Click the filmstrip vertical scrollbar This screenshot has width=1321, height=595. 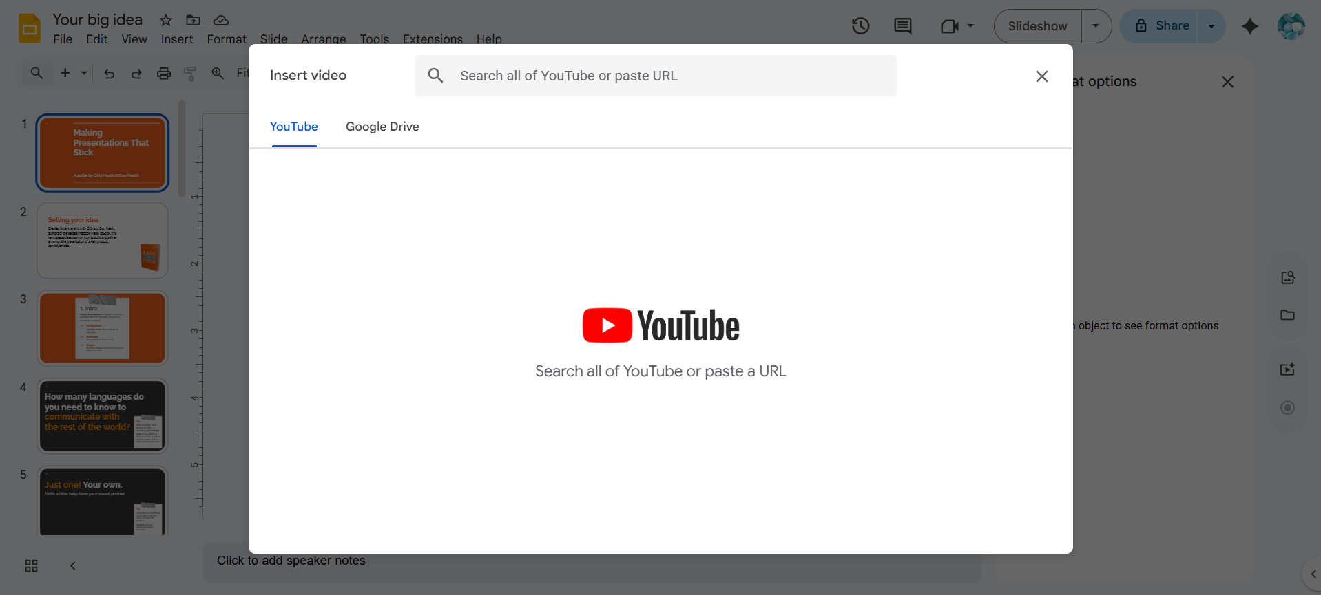pyautogui.click(x=182, y=149)
